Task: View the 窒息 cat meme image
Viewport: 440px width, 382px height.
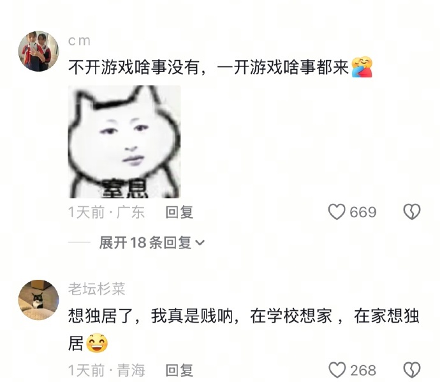Action: (x=124, y=142)
